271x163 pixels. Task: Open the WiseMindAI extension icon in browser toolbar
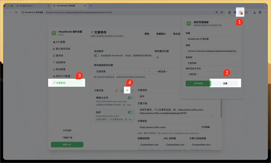[240, 12]
